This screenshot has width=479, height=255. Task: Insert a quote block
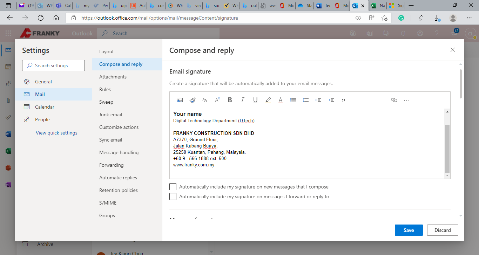(344, 100)
